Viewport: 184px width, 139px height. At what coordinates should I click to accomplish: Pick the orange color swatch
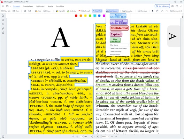coord(81,16)
